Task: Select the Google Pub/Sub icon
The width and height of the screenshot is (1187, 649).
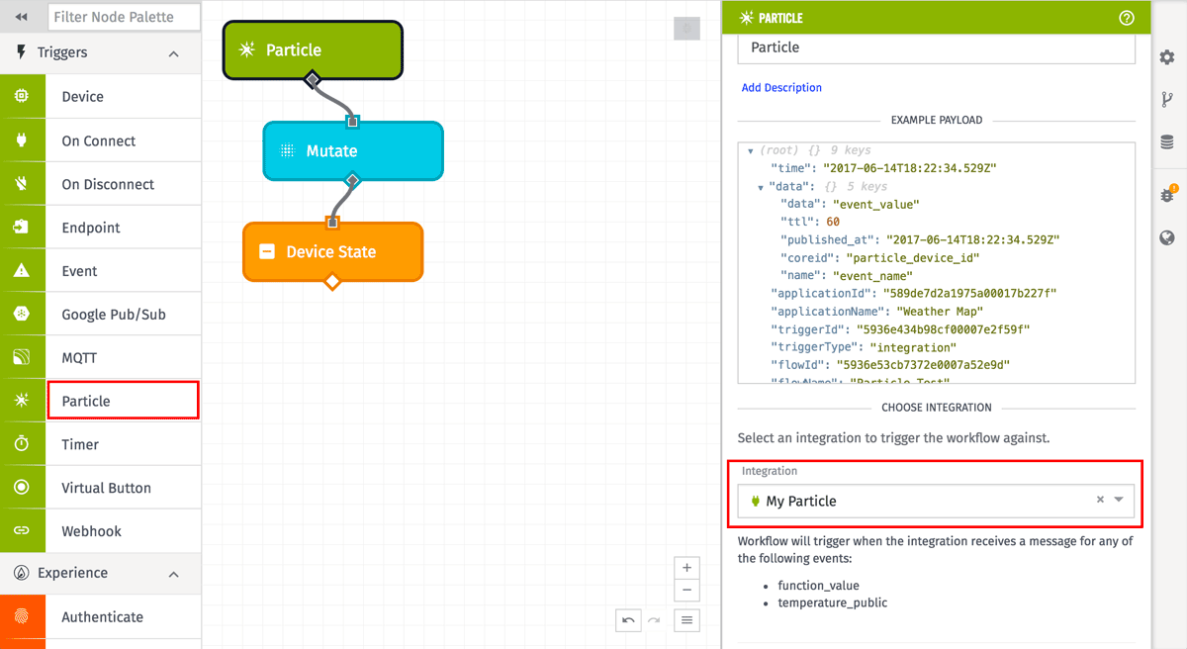Action: tap(22, 315)
